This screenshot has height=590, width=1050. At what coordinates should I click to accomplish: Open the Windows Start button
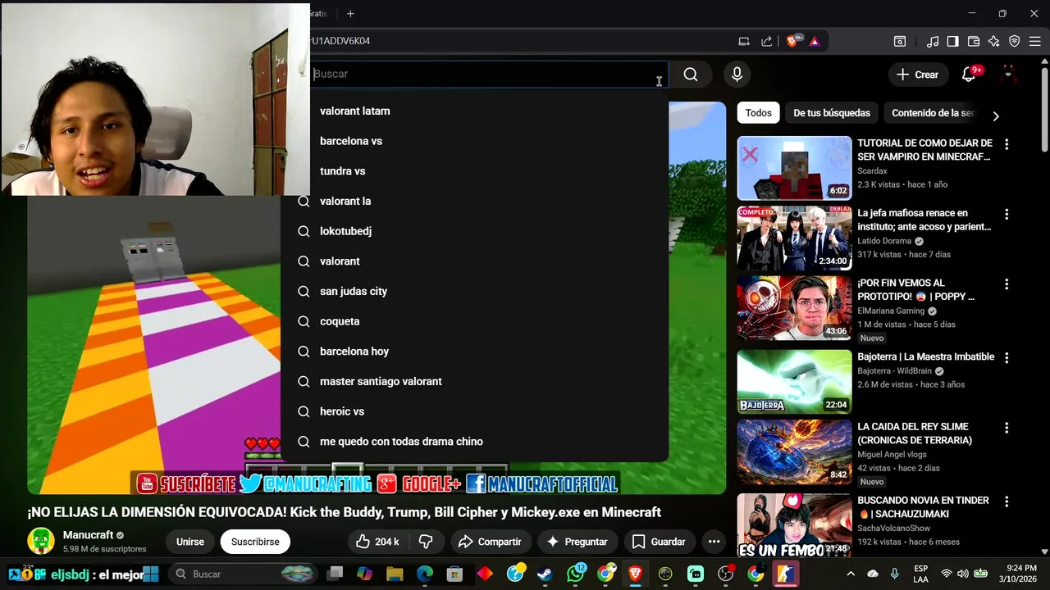[151, 574]
